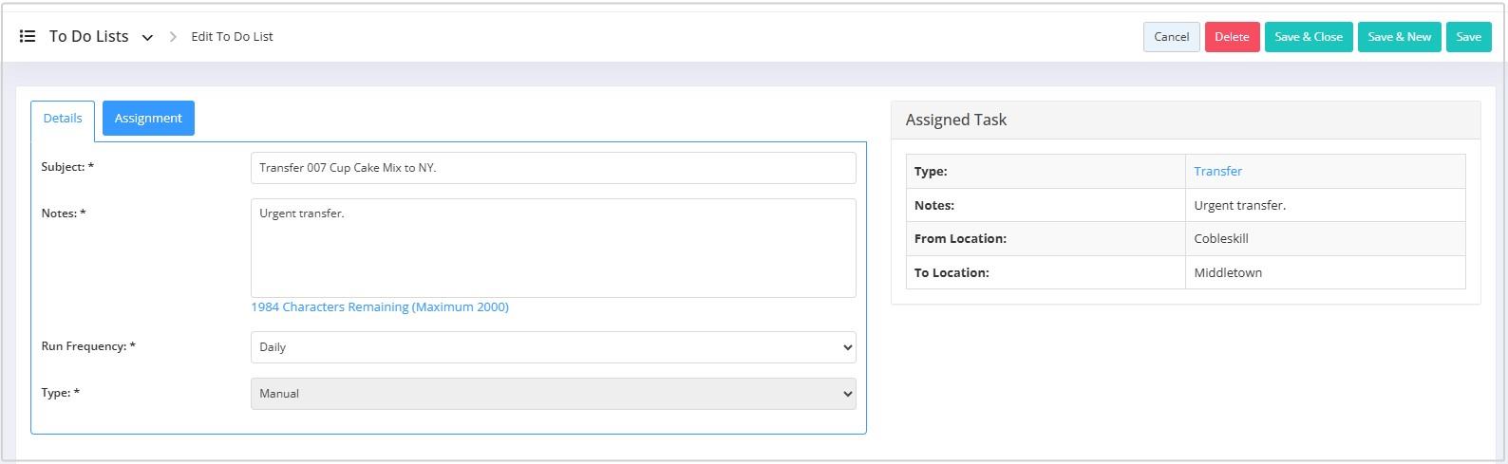Image resolution: width=1508 pixels, height=464 pixels.
Task: Click the Save button
Action: tap(1468, 37)
